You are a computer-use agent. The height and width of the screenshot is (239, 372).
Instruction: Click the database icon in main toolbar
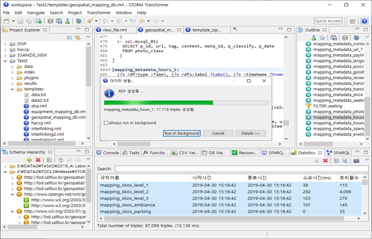[x=50, y=21]
